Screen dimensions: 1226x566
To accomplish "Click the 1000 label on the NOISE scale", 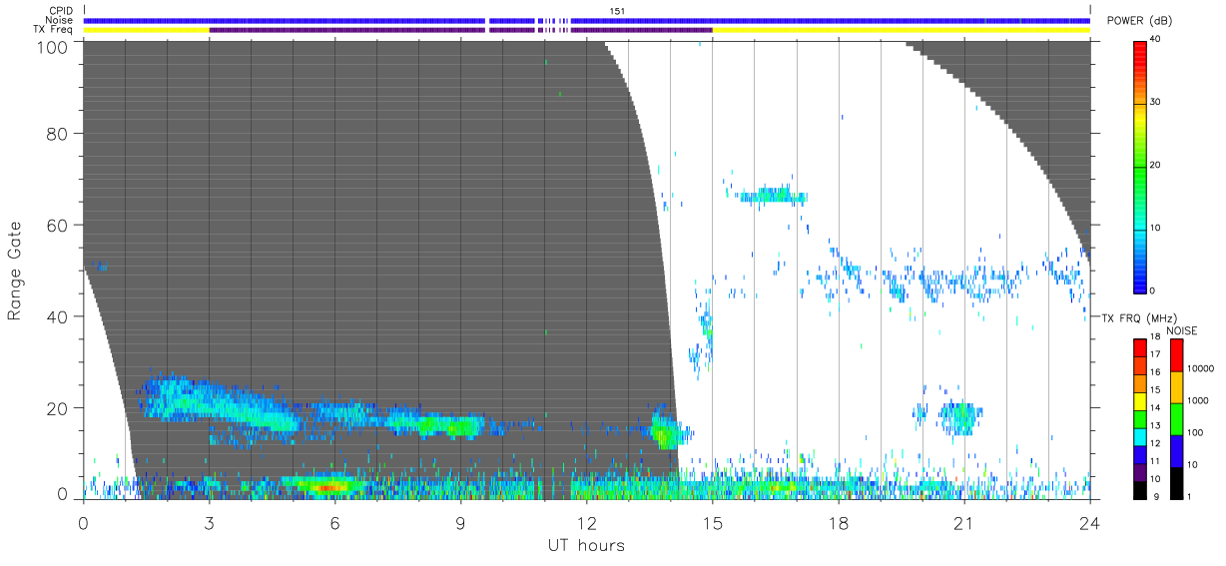I will 1199,400.
